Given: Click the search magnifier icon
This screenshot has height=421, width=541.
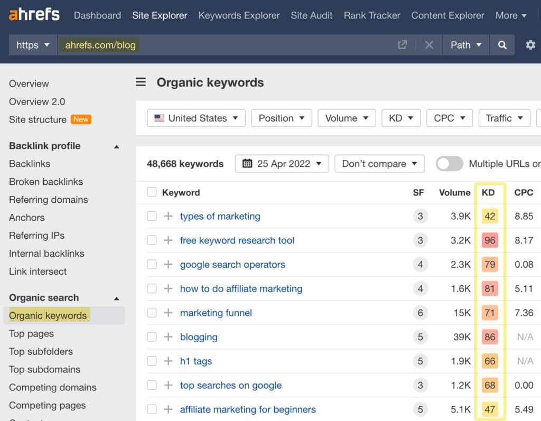Looking at the screenshot, I should [x=502, y=45].
